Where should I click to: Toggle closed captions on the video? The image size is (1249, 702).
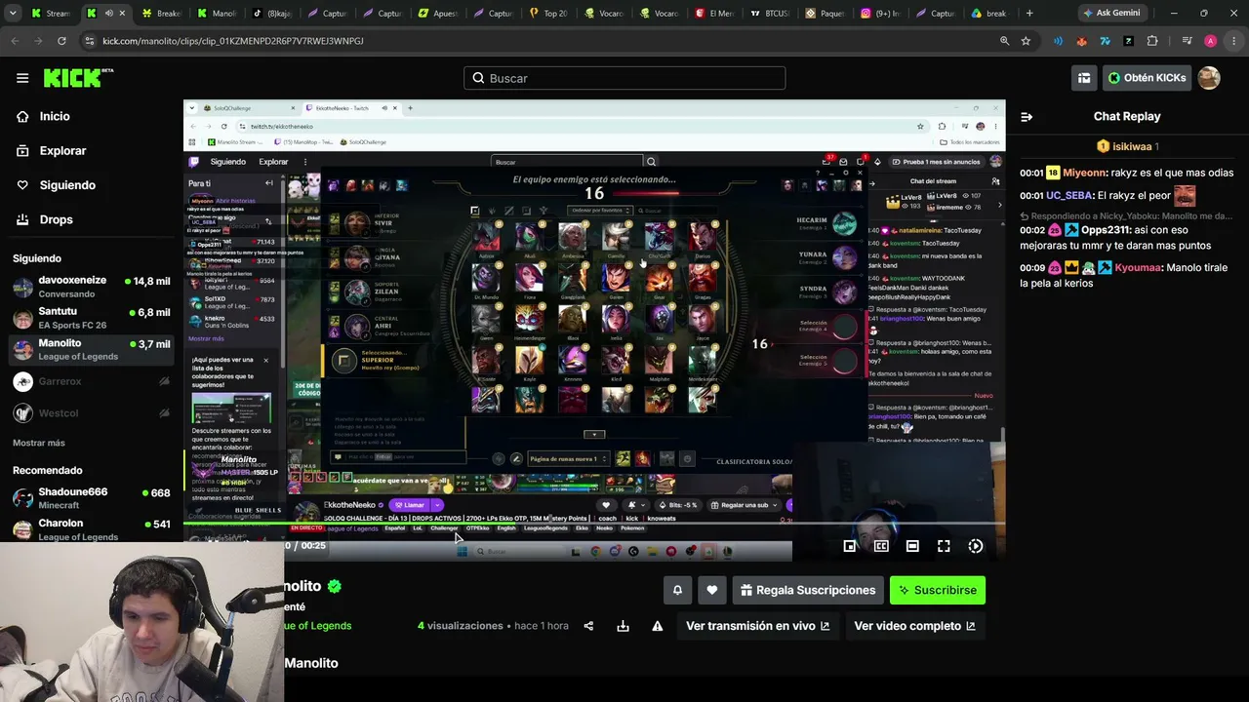click(x=881, y=546)
